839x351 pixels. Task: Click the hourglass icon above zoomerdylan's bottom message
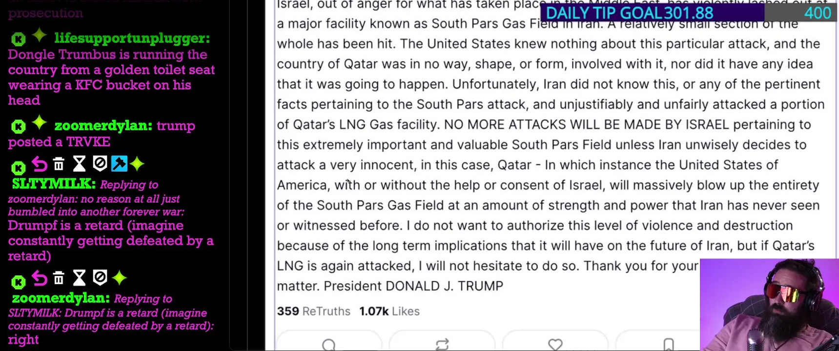[79, 278]
